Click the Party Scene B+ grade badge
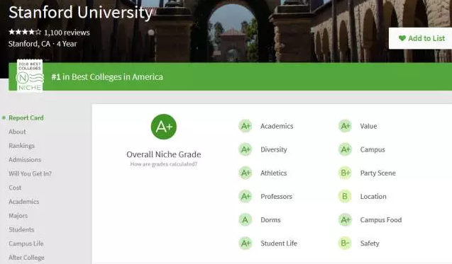 coord(345,173)
